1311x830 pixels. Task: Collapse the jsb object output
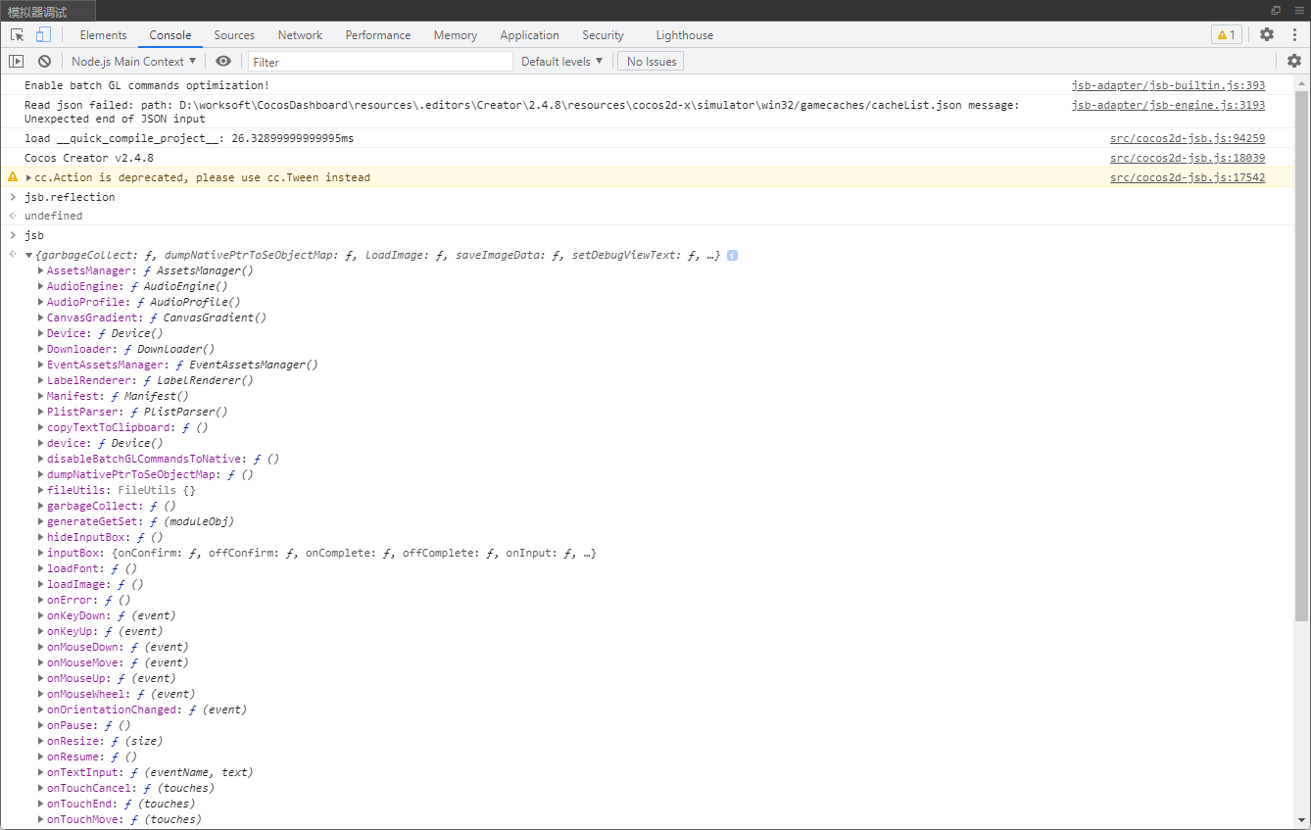click(28, 256)
